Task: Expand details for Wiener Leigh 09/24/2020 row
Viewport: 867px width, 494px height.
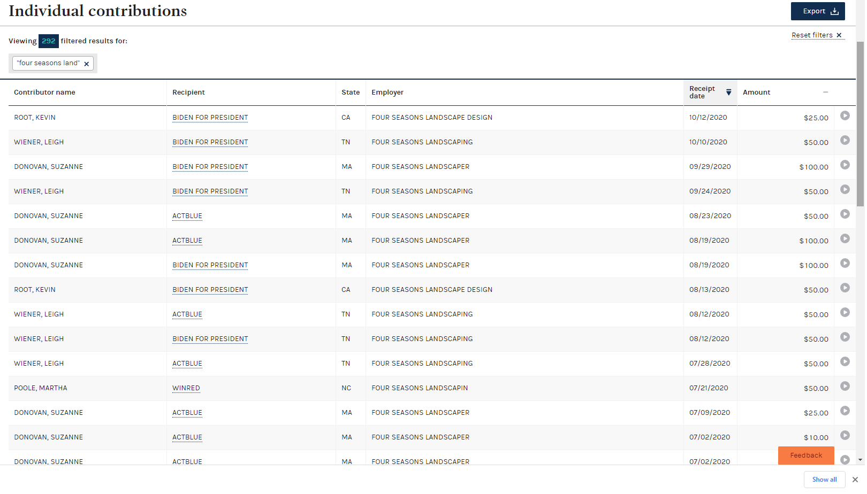Action: point(845,189)
